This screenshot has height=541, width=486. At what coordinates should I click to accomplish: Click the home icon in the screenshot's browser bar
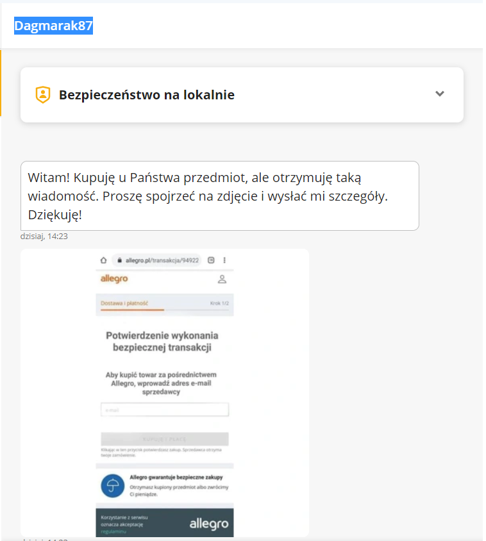coord(102,261)
